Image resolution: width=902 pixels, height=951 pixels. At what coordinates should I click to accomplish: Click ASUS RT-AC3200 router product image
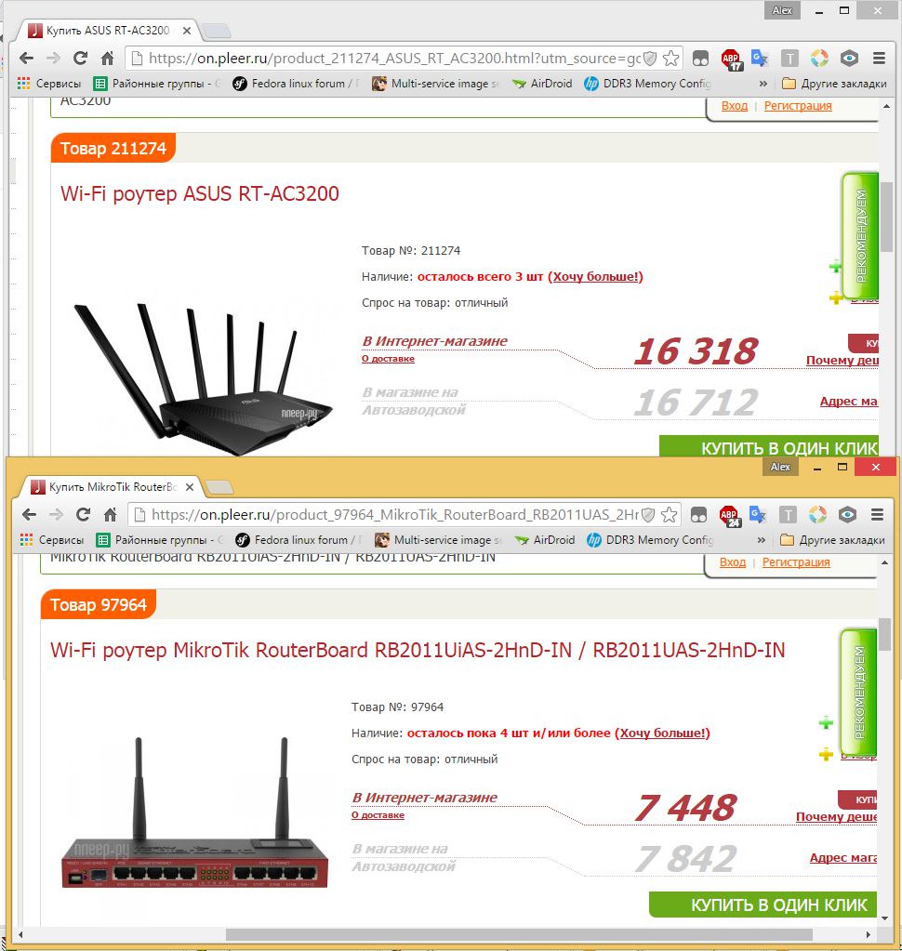pyautogui.click(x=204, y=379)
